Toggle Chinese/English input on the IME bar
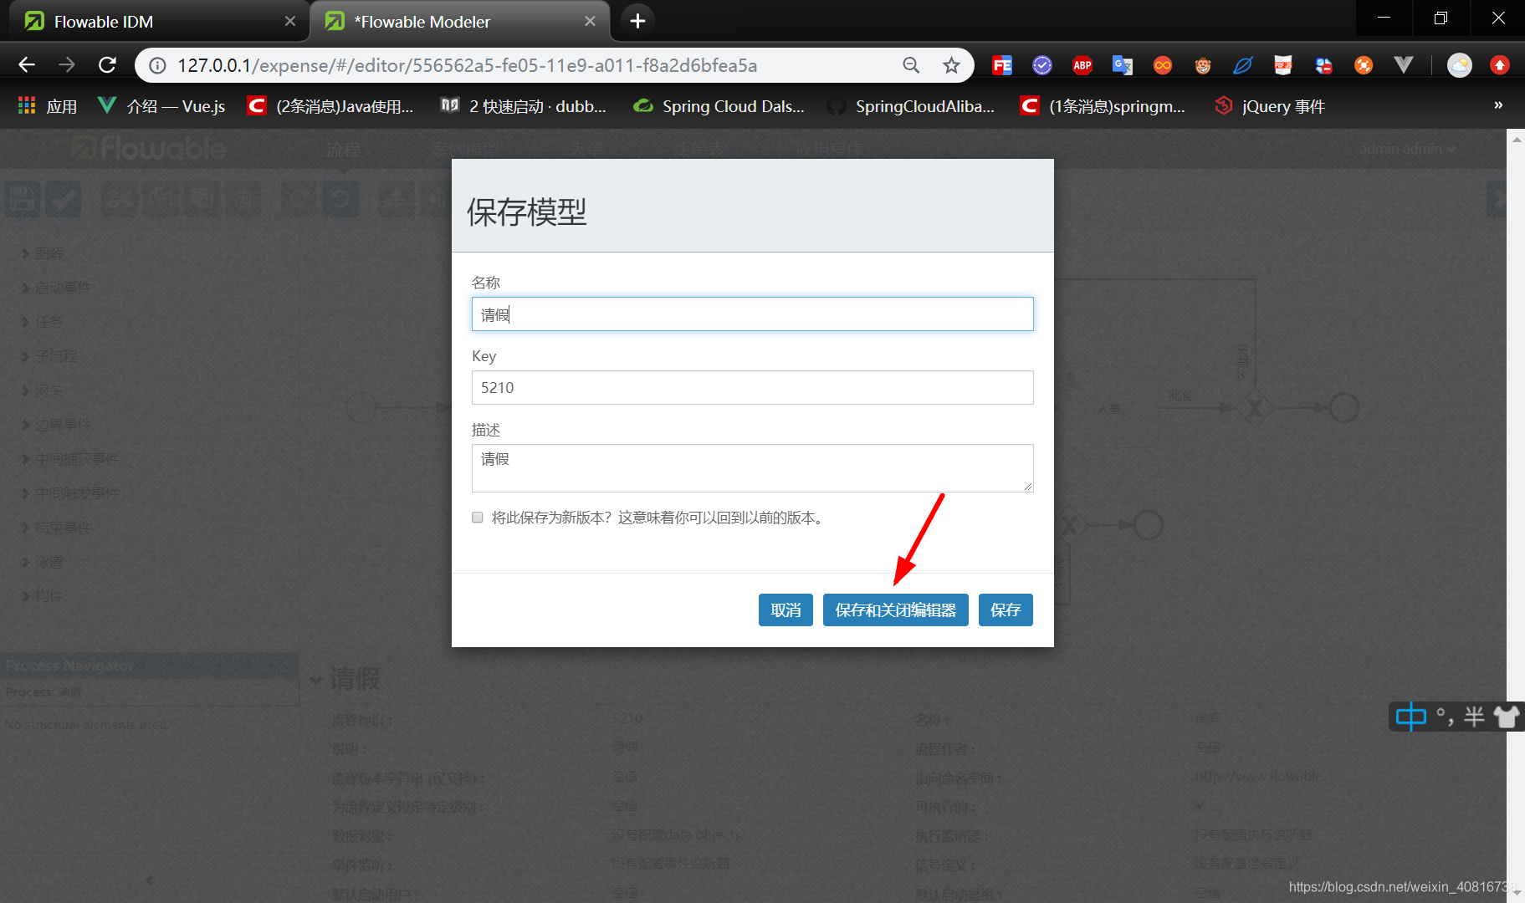The width and height of the screenshot is (1525, 903). coord(1410,717)
